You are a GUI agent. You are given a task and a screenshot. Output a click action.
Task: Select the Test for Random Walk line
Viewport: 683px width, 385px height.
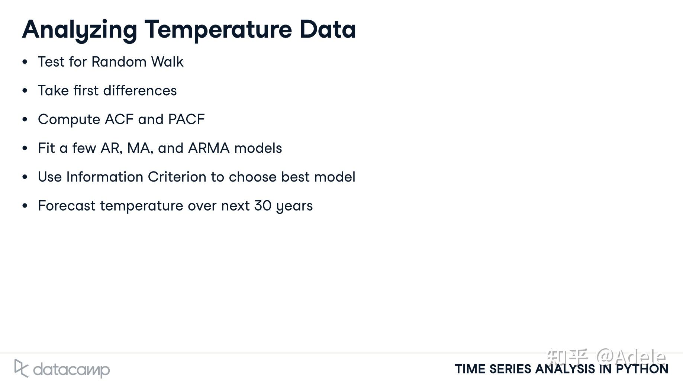(110, 62)
